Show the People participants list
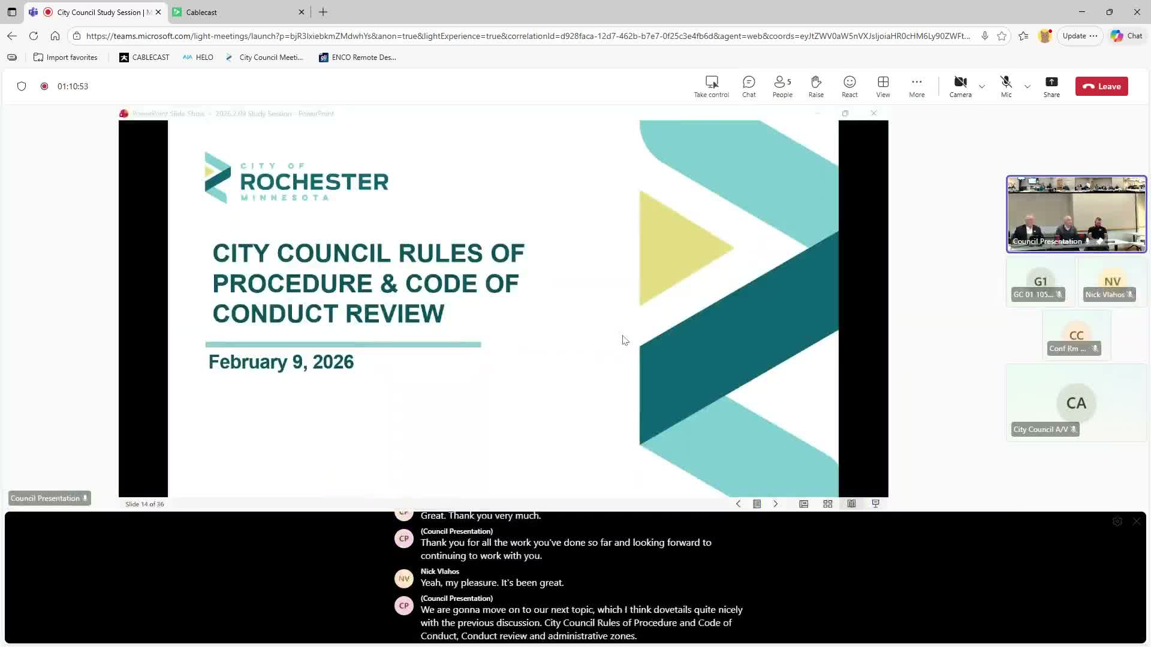Screen dimensions: 1151x647 point(782,86)
